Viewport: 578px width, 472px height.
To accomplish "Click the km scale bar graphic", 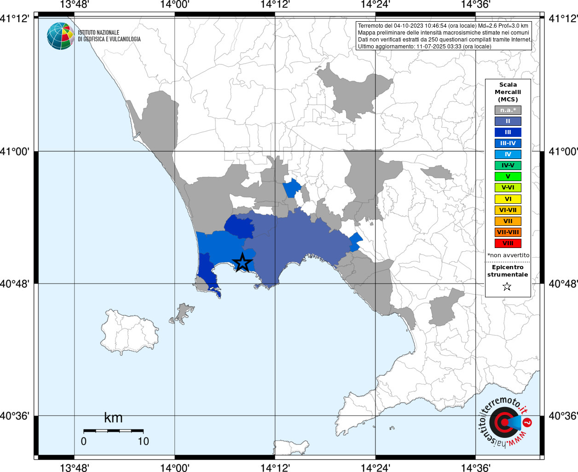I will coord(113,431).
